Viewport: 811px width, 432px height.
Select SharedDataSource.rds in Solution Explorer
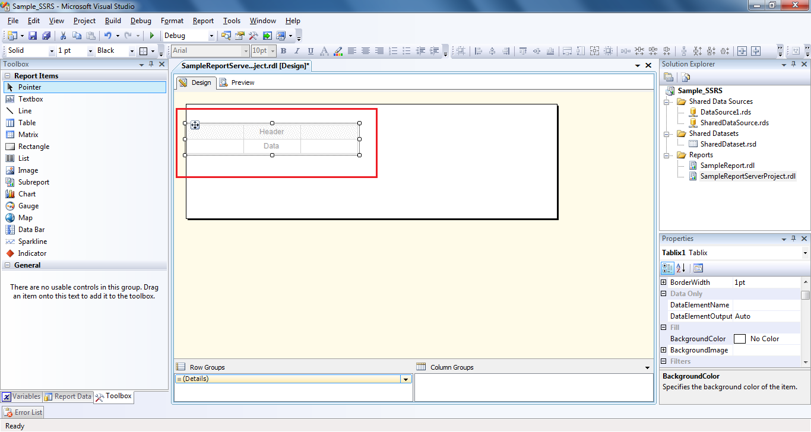[734, 123]
